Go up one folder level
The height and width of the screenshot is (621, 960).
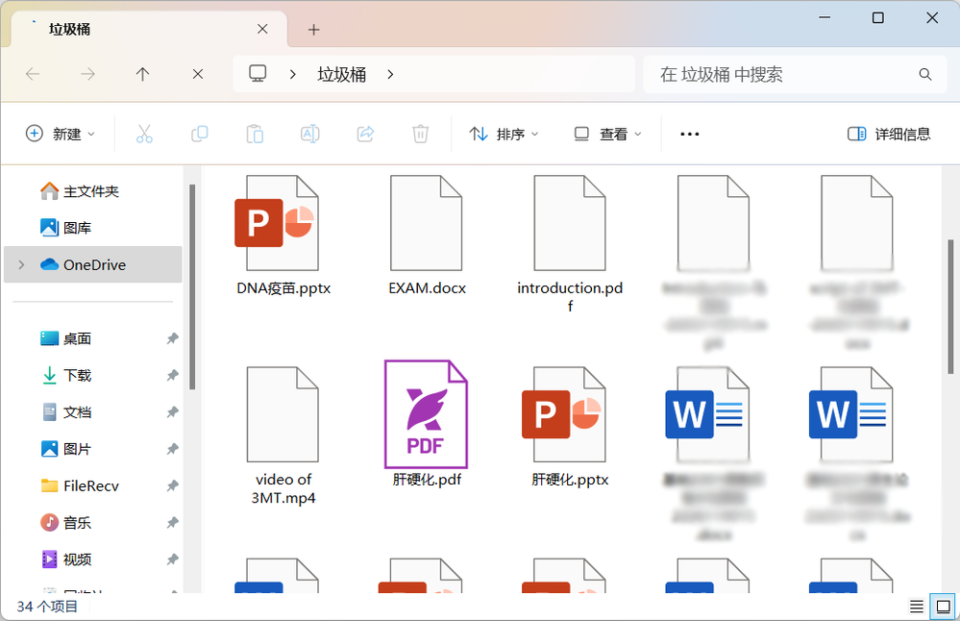click(x=142, y=75)
